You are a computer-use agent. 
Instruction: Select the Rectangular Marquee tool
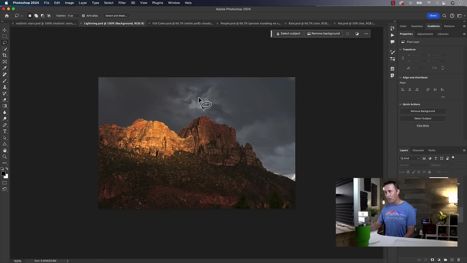click(5, 36)
